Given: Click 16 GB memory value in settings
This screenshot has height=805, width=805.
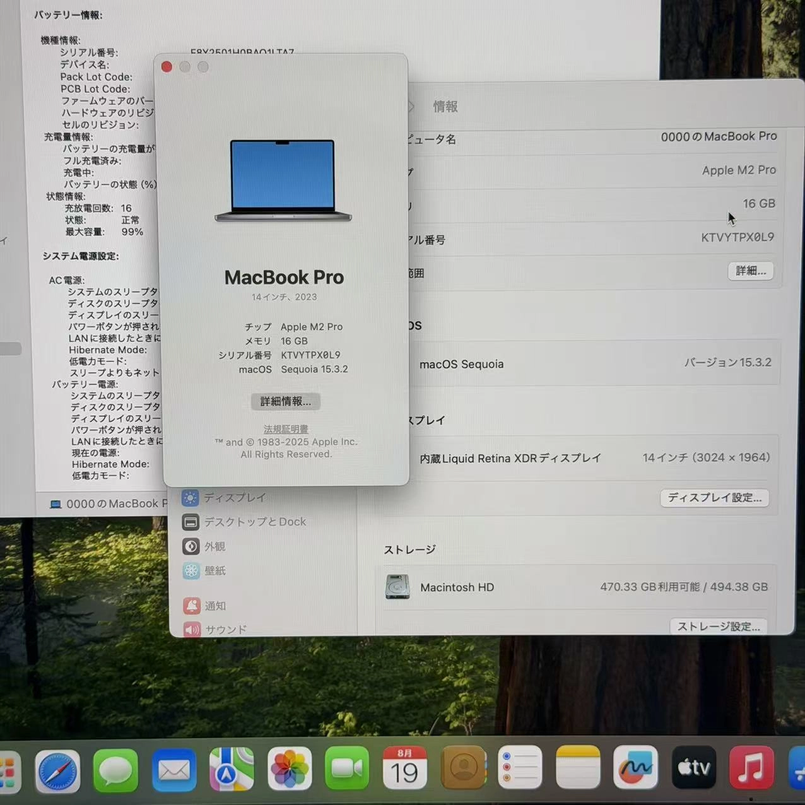Looking at the screenshot, I should coord(759,204).
